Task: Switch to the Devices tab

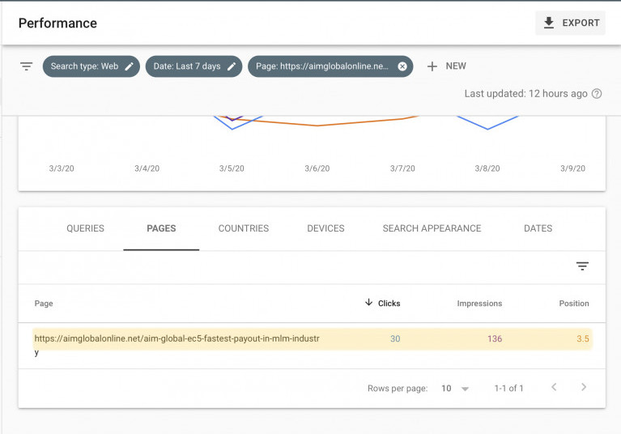Action: [325, 228]
